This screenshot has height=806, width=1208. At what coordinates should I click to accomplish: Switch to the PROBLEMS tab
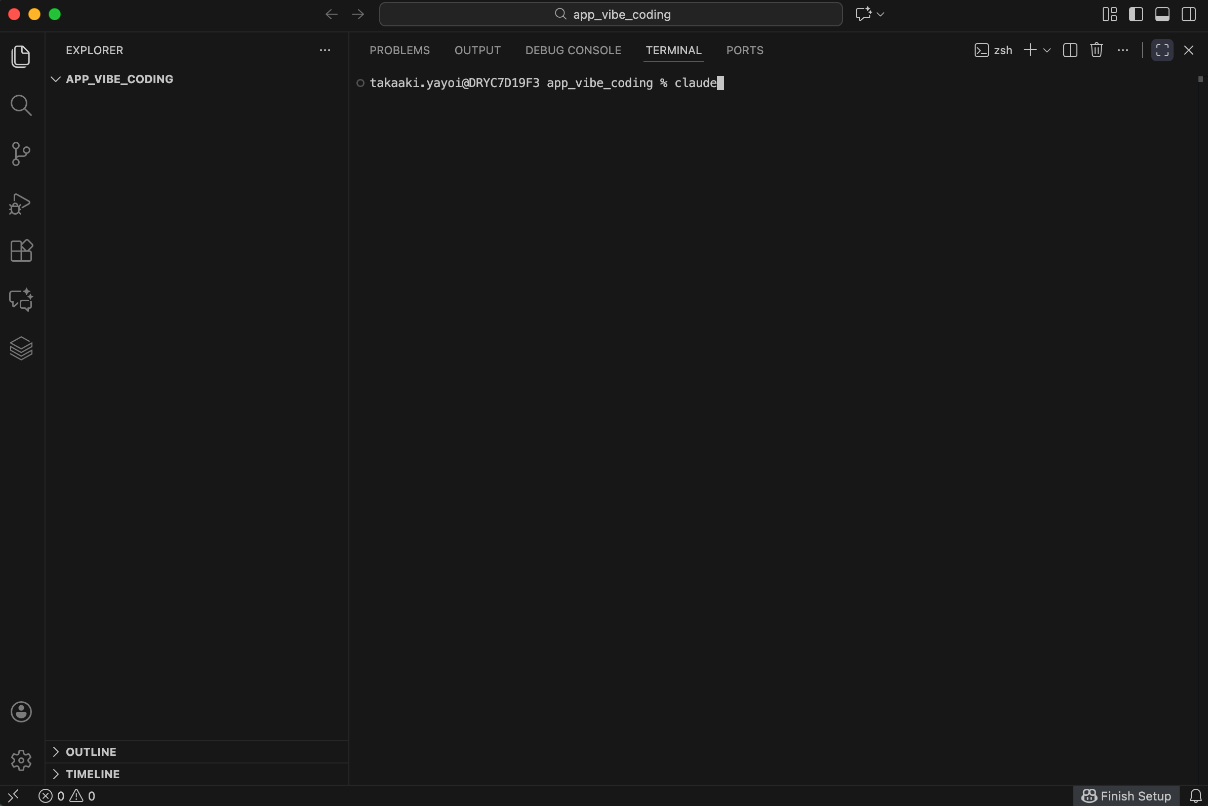[399, 50]
